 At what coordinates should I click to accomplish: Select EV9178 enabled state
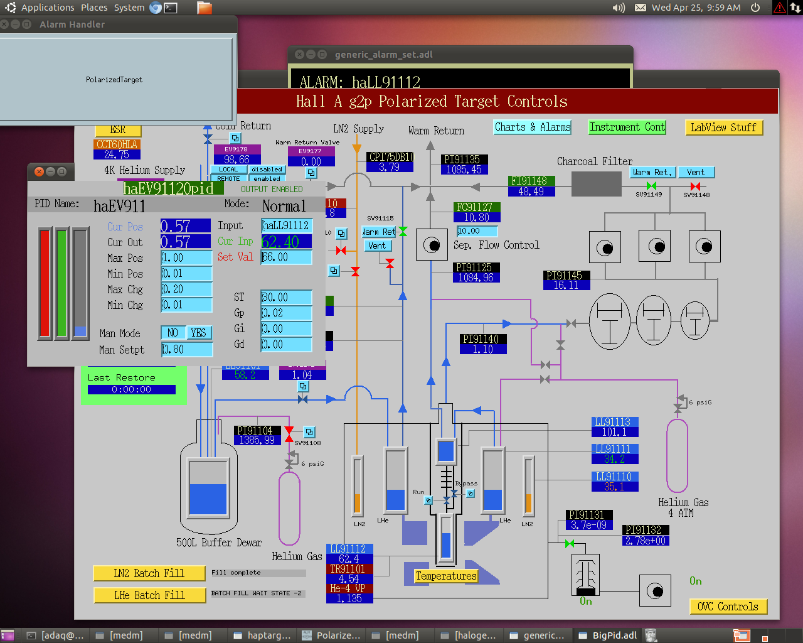click(x=267, y=178)
